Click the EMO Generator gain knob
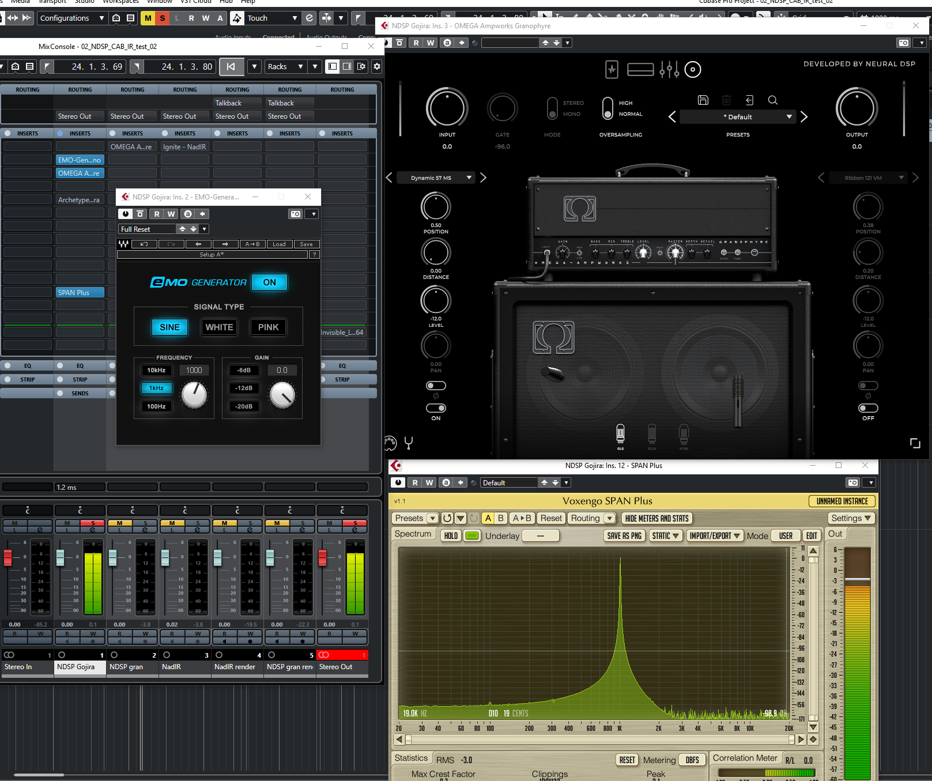The image size is (932, 781). click(282, 394)
